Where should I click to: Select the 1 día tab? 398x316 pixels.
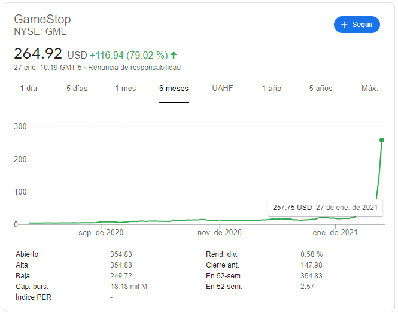coord(28,89)
